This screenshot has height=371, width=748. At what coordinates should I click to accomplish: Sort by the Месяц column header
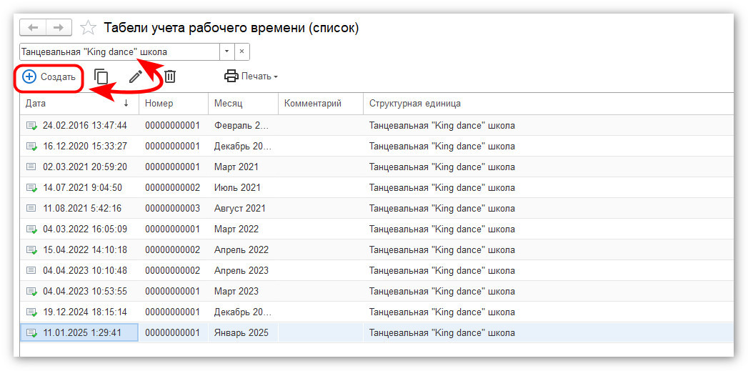[244, 104]
